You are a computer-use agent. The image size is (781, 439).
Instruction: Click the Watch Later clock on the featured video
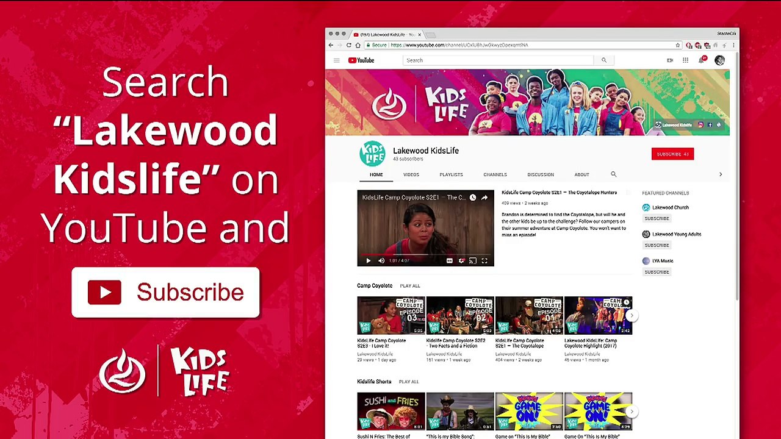tap(472, 198)
